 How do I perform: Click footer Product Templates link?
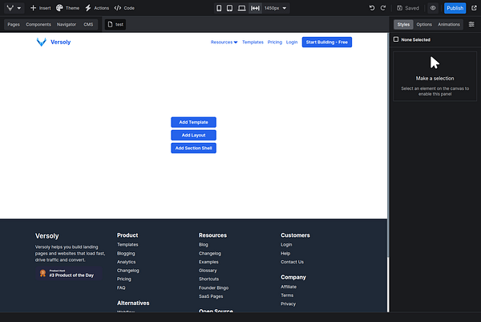(127, 245)
